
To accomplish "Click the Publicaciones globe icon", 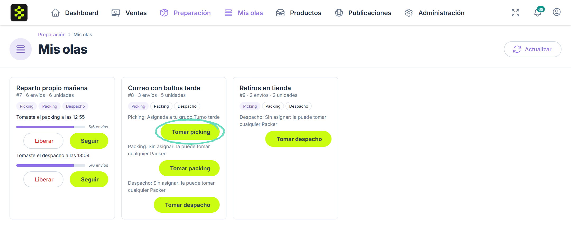I will point(339,13).
